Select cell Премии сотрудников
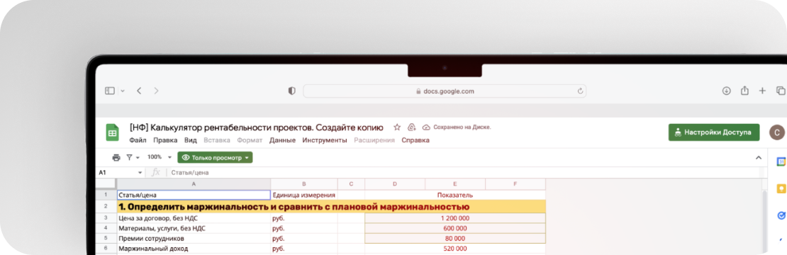 [x=194, y=238]
